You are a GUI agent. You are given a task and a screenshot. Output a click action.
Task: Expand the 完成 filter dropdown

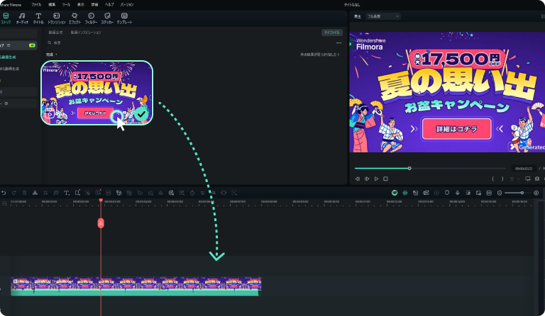coord(51,55)
